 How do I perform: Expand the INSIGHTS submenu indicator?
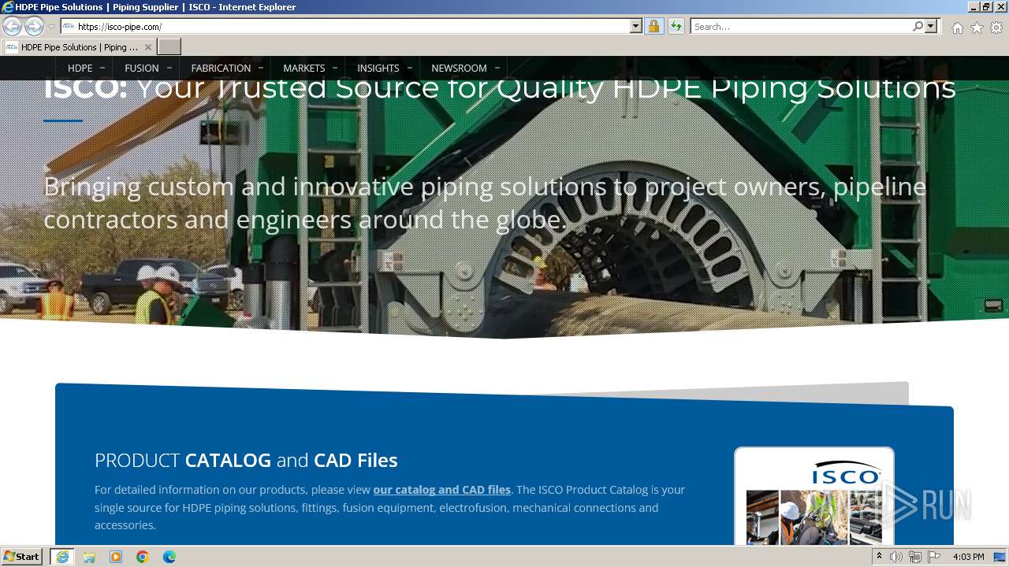pyautogui.click(x=410, y=68)
